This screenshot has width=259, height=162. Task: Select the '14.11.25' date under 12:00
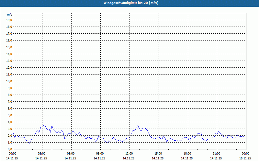(x=129, y=158)
